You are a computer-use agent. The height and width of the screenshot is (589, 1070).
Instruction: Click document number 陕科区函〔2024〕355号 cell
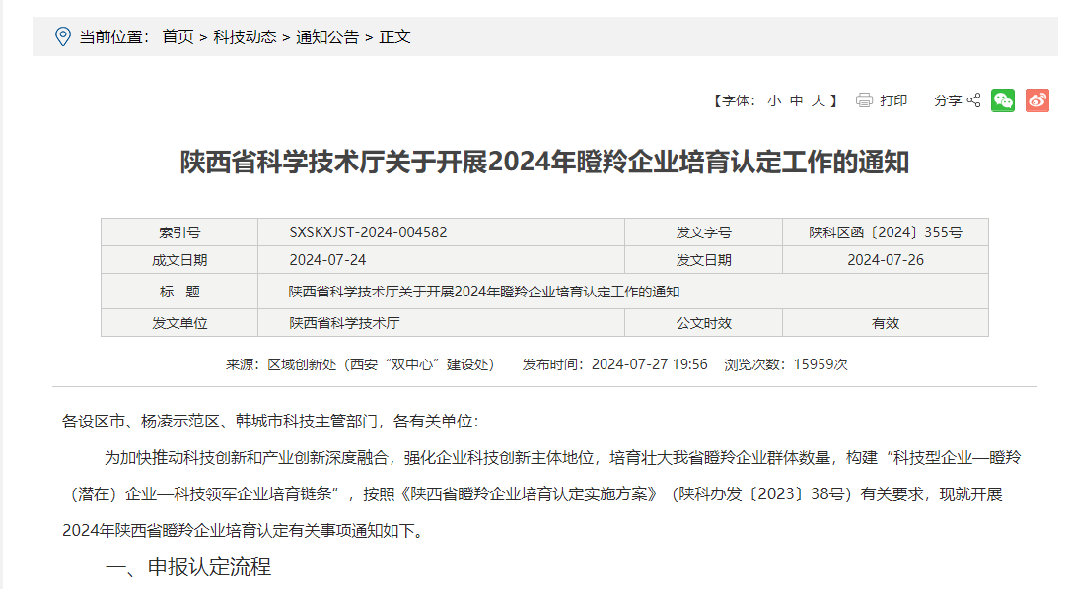pos(885,232)
